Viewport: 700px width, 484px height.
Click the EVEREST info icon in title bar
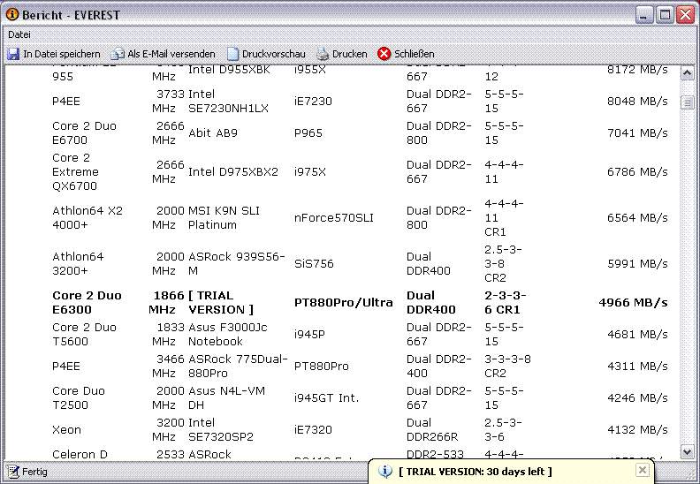point(12,14)
